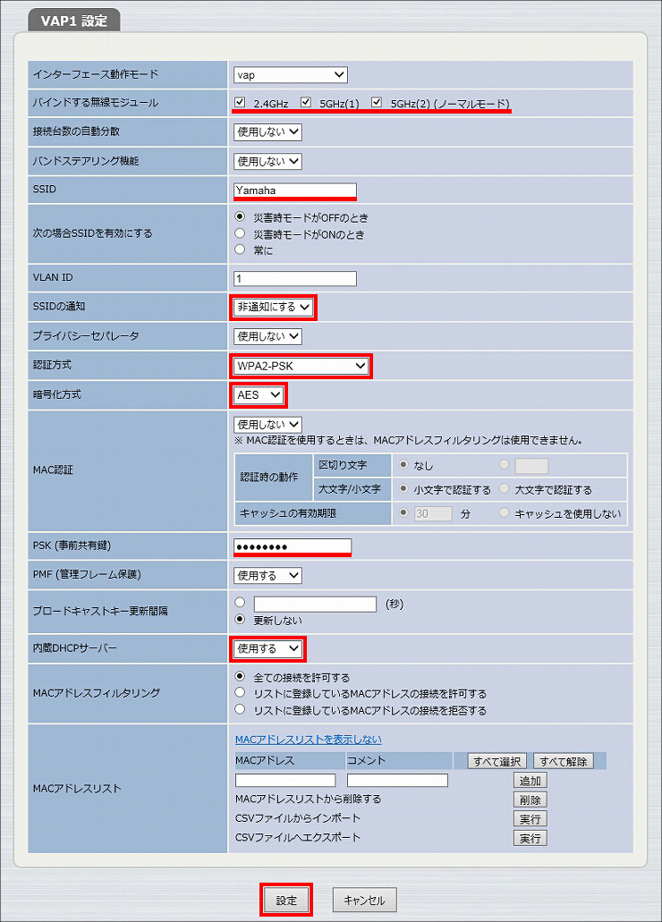Toggle the 2.4GHz radio module checkbox
The height and width of the screenshot is (922, 662).
[x=240, y=102]
